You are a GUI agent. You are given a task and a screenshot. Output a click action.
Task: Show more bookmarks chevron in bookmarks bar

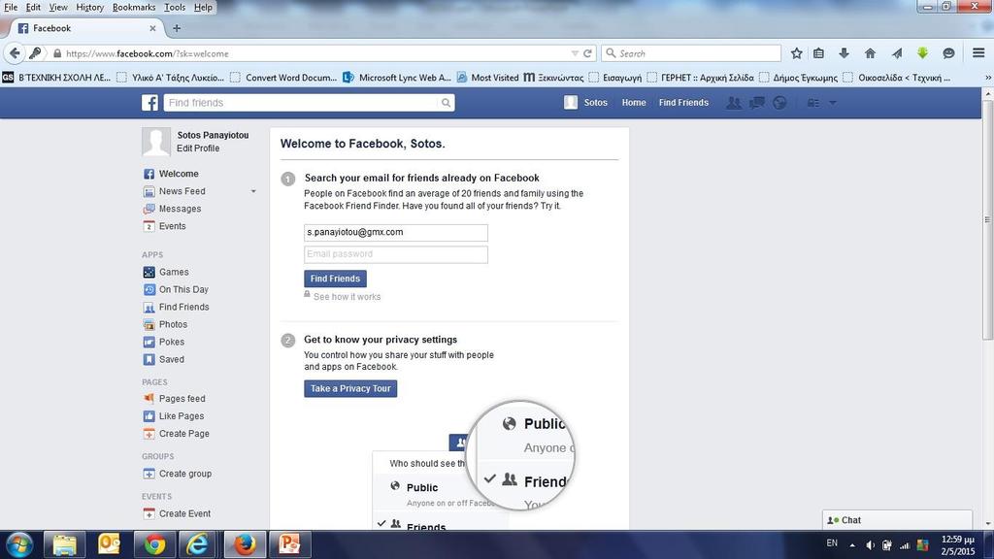pos(987,78)
